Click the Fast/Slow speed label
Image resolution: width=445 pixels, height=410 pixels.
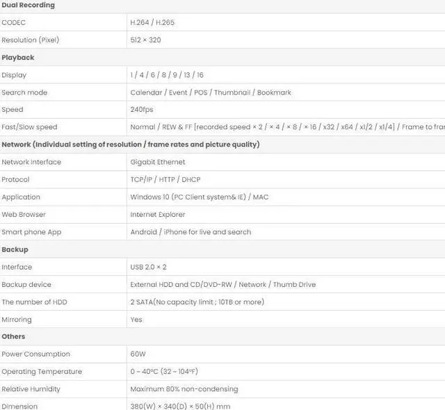(x=29, y=127)
